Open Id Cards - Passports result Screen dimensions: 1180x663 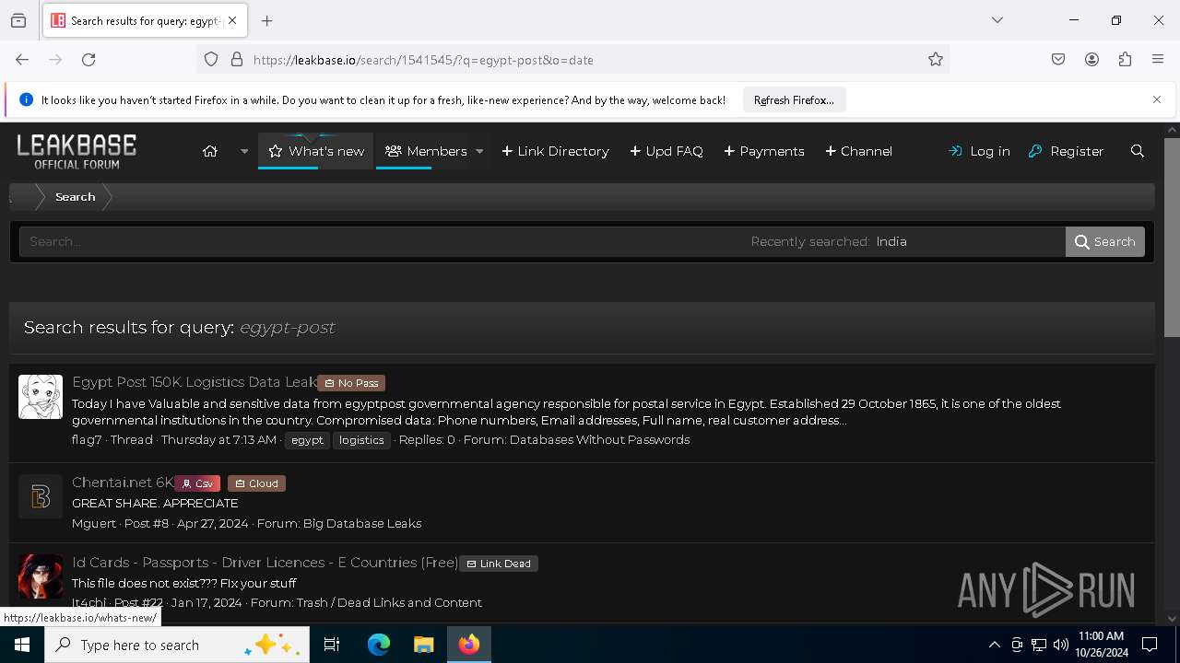pos(265,563)
